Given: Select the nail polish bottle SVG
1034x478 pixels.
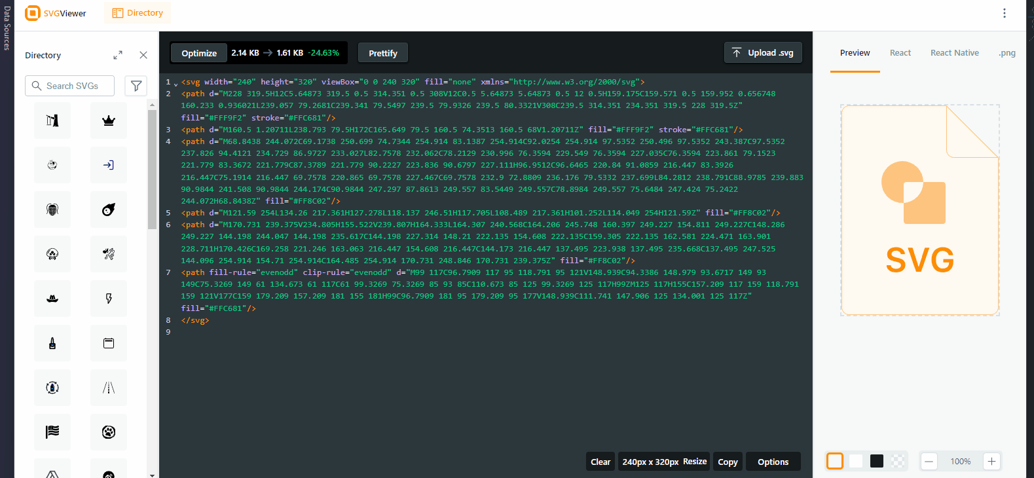Looking at the screenshot, I should [x=52, y=343].
